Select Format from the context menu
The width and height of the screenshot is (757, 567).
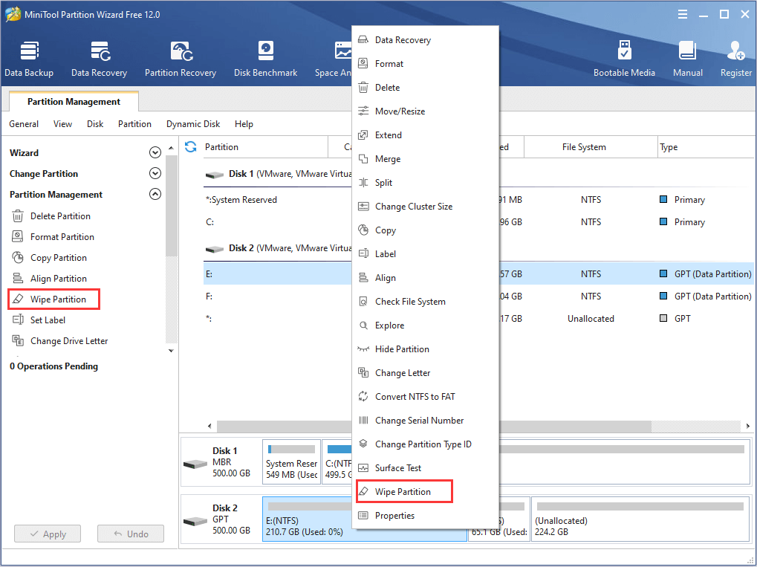(x=425, y=64)
